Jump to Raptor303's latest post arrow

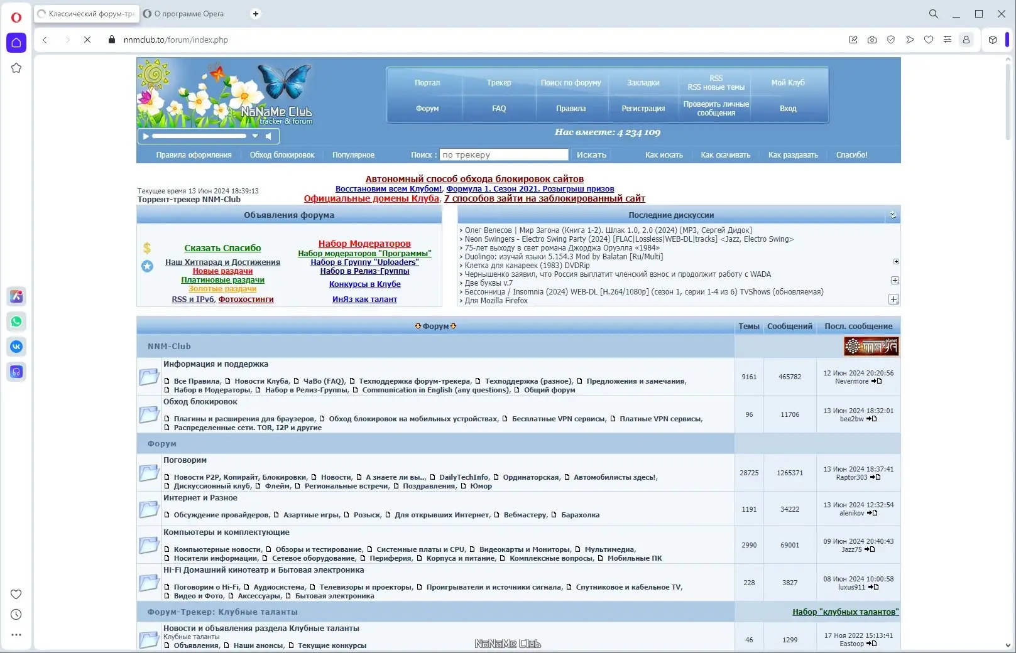click(x=875, y=477)
